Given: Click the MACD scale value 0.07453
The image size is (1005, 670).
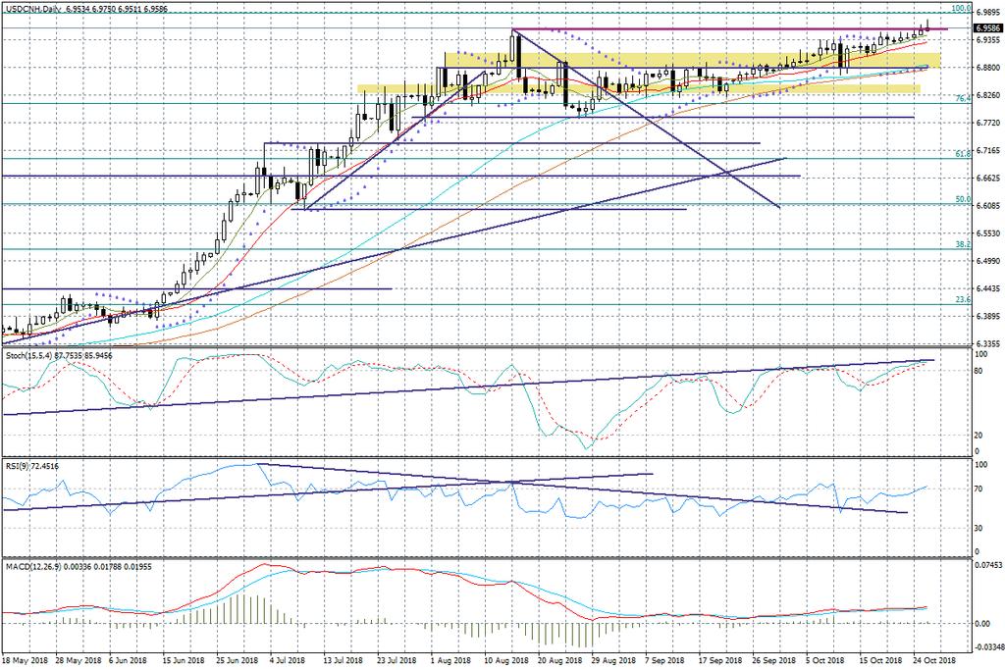Looking at the screenshot, I should pyautogui.click(x=987, y=566).
